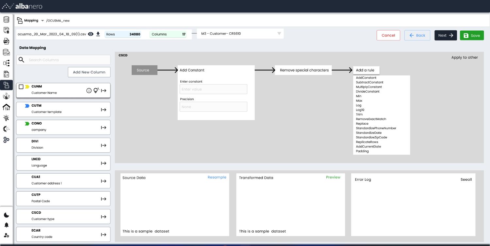
Task: Focus the Search Columns field
Action: pos(63,60)
